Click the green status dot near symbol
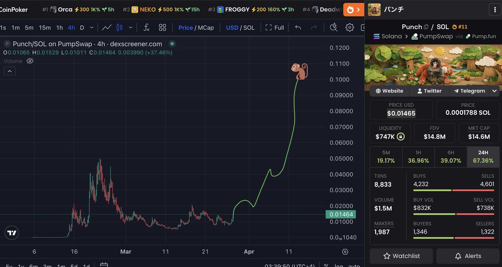The image size is (502, 267). pyautogui.click(x=172, y=44)
